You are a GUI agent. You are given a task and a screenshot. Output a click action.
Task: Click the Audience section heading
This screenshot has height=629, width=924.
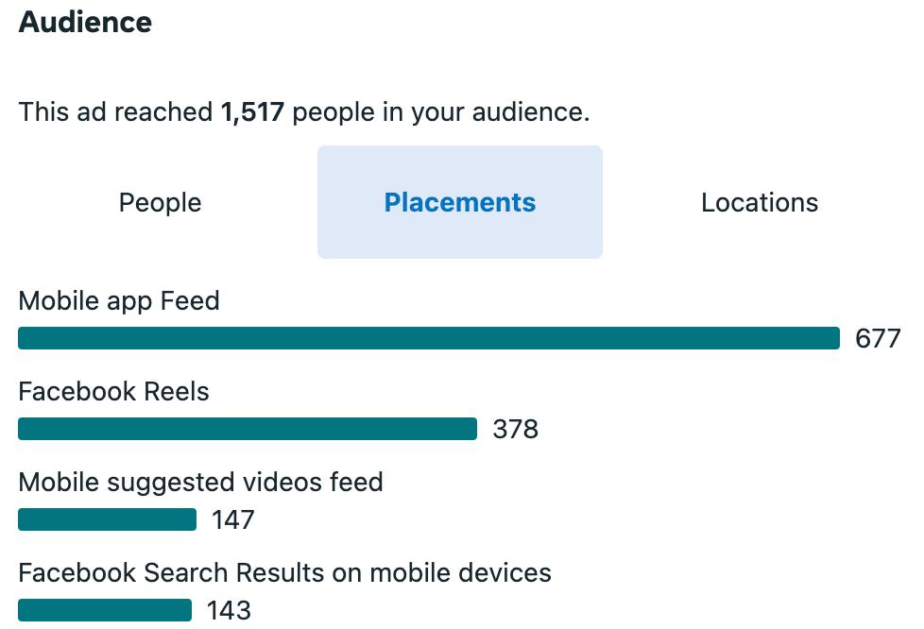pos(85,23)
